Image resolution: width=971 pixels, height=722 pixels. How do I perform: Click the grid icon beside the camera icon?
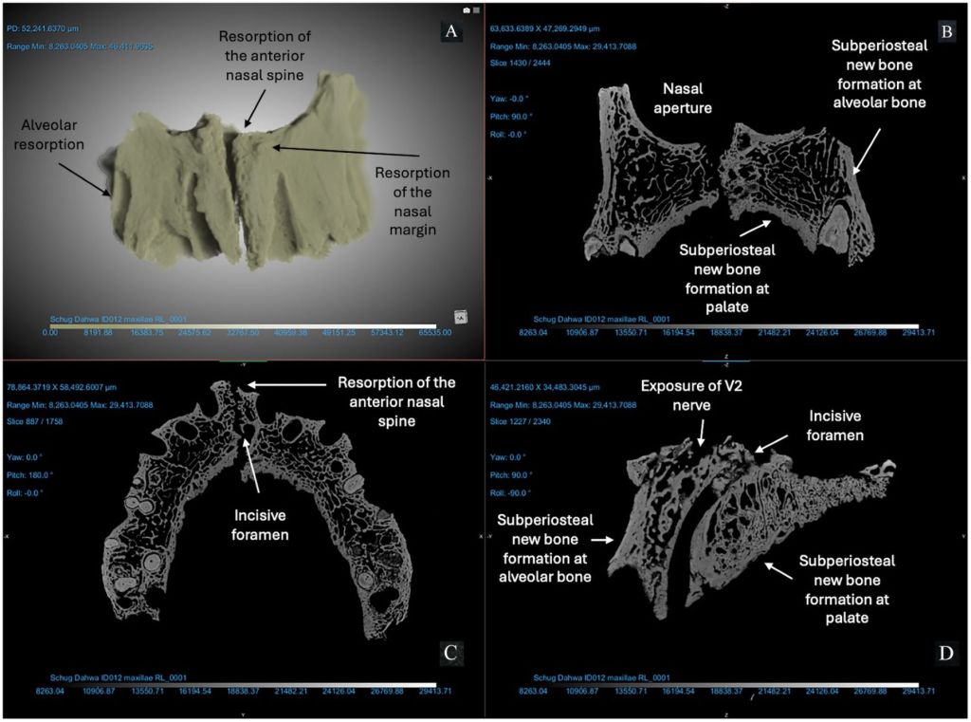click(476, 10)
